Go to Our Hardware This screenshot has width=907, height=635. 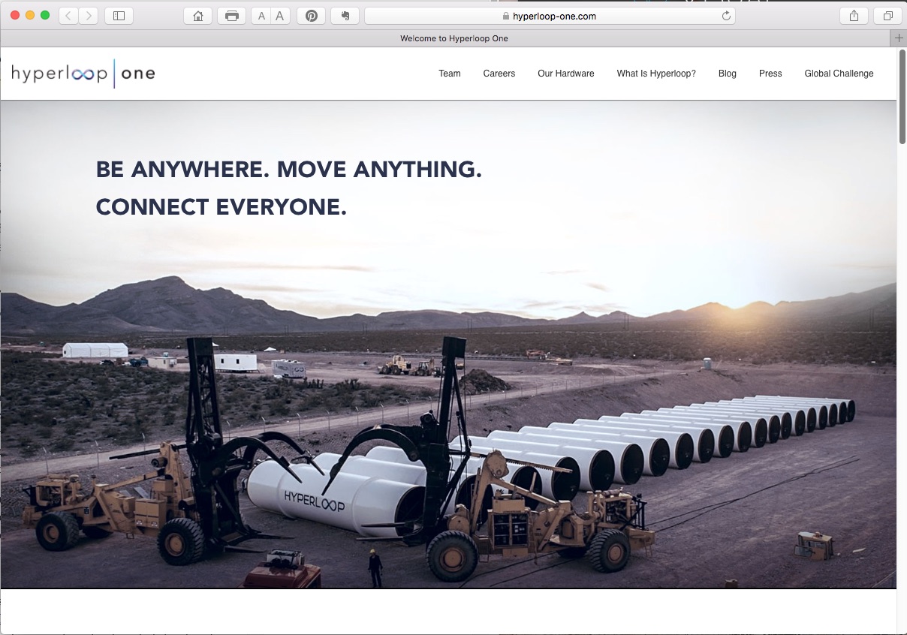tap(566, 74)
